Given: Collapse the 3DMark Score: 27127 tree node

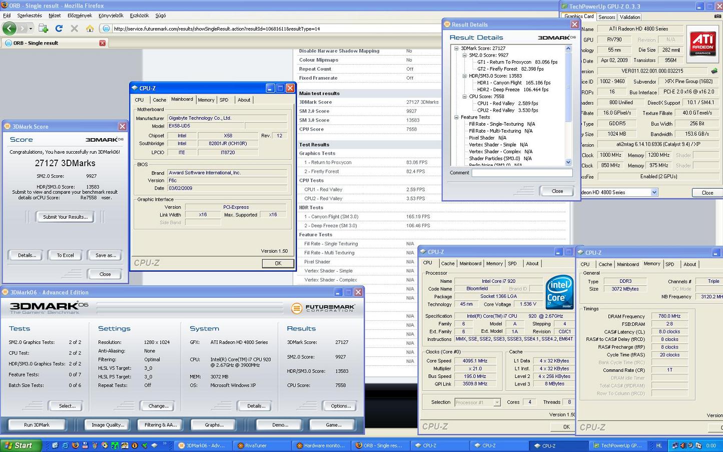Looking at the screenshot, I should click(x=456, y=49).
